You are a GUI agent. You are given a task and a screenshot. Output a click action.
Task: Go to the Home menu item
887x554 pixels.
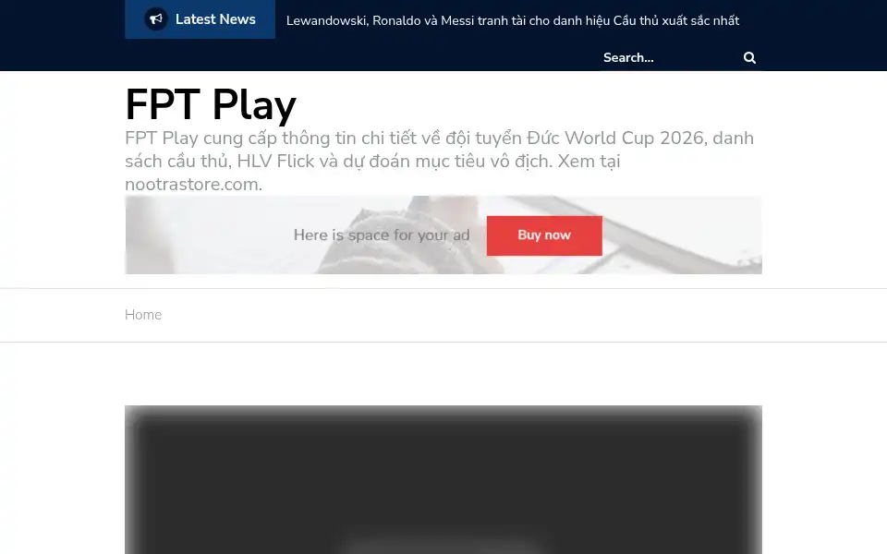[143, 315]
